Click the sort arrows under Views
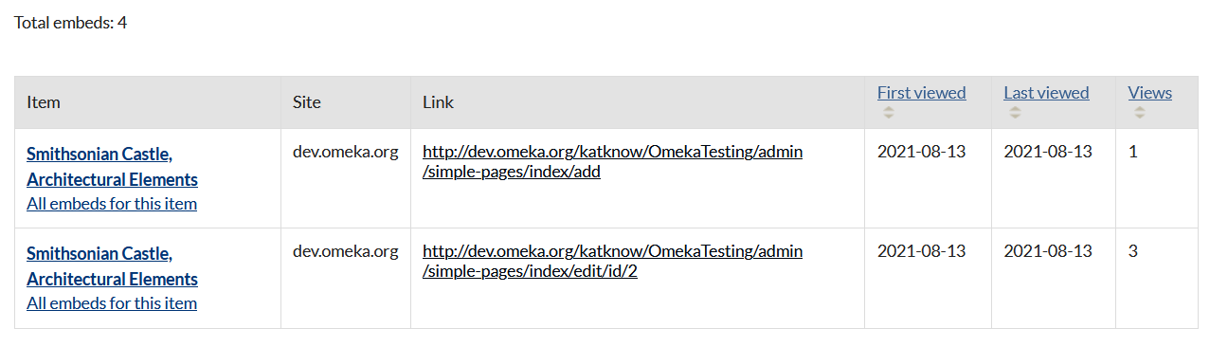This screenshot has width=1210, height=347. [1139, 112]
